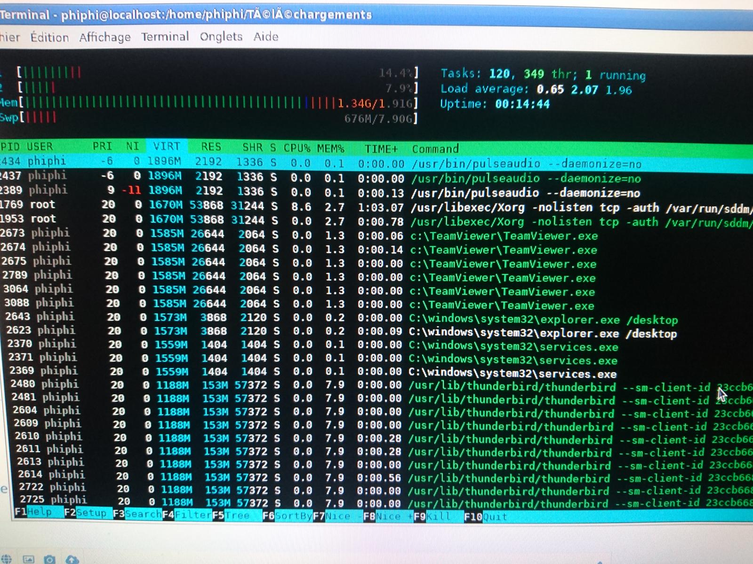Sort by the USER column header
Image resolution: width=753 pixels, height=564 pixels.
pos(40,147)
